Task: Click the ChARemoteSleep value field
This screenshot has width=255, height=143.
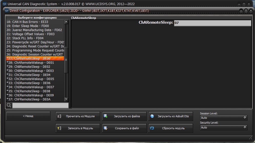Action: pyautogui.click(x=212, y=23)
